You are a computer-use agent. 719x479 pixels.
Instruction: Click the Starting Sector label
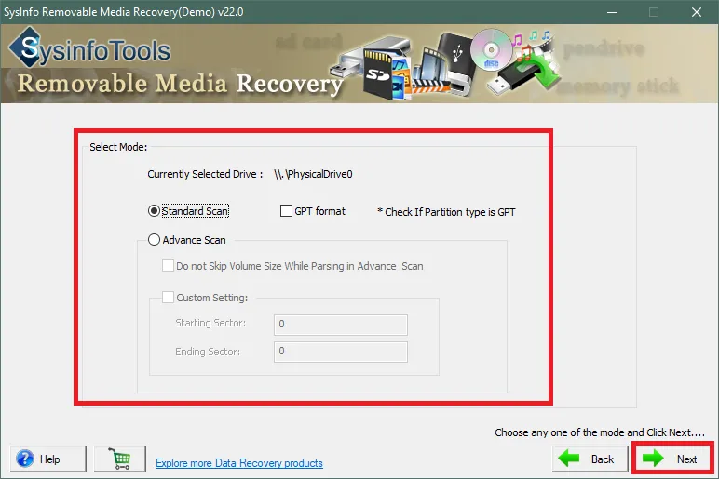click(210, 323)
